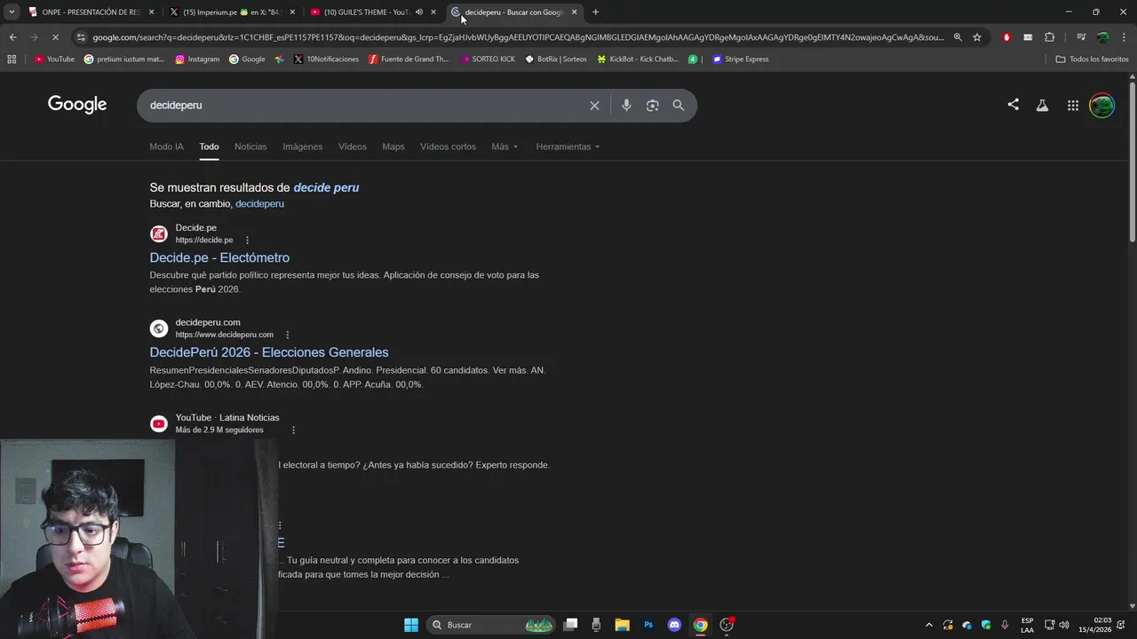Open Task View on taskbar

tap(570, 625)
